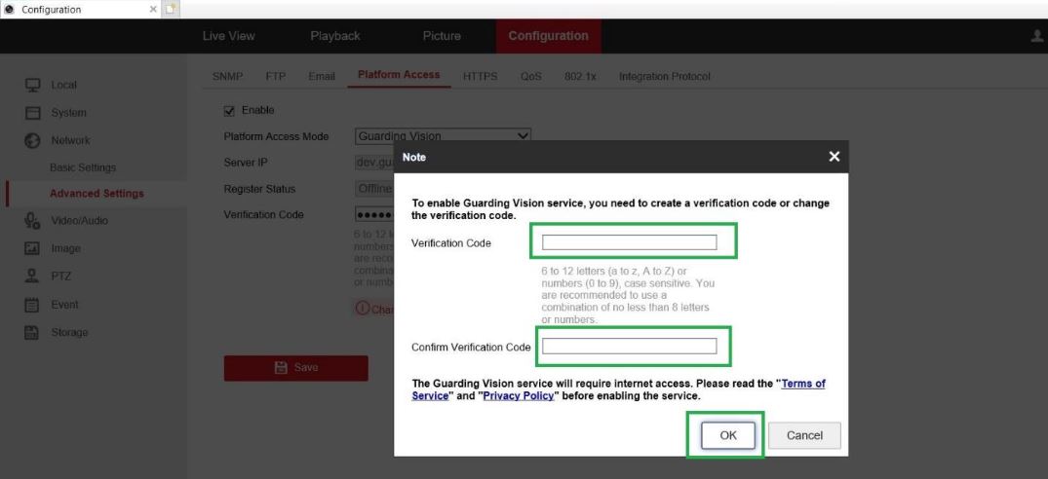Click the Event calendar icon
The width and height of the screenshot is (1048, 479).
click(x=32, y=304)
